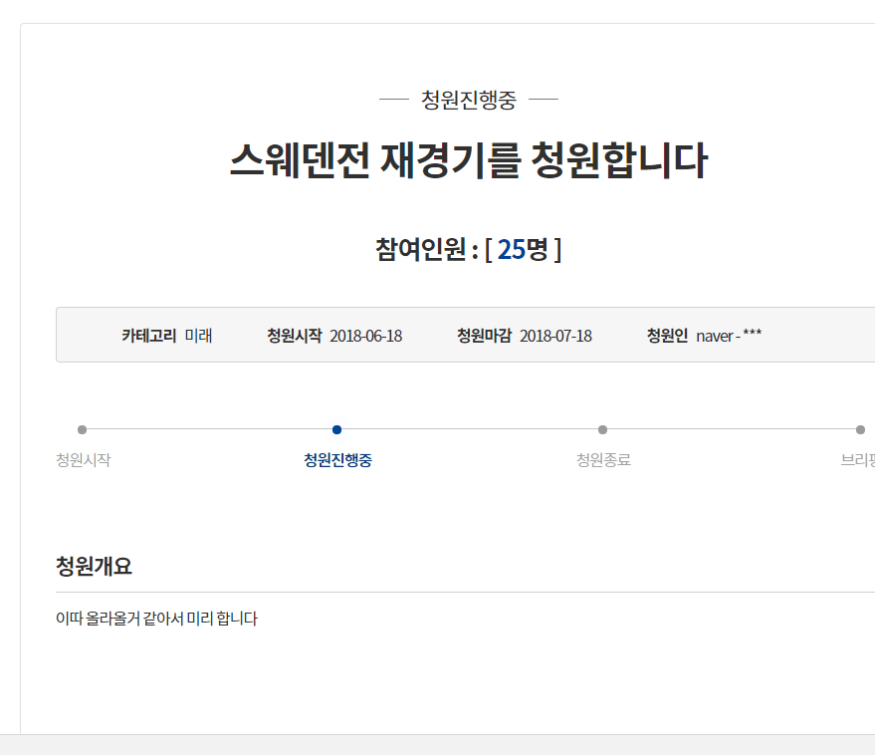Click the gray 청원시작 timeline dot
Viewport: 875px width, 755px height.
coord(82,429)
